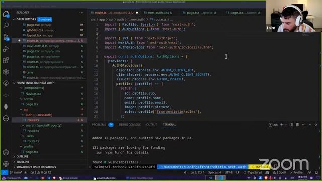Switch to the page.tsx admin editor tab
The height and width of the screenshot is (181, 322).
(243, 13)
